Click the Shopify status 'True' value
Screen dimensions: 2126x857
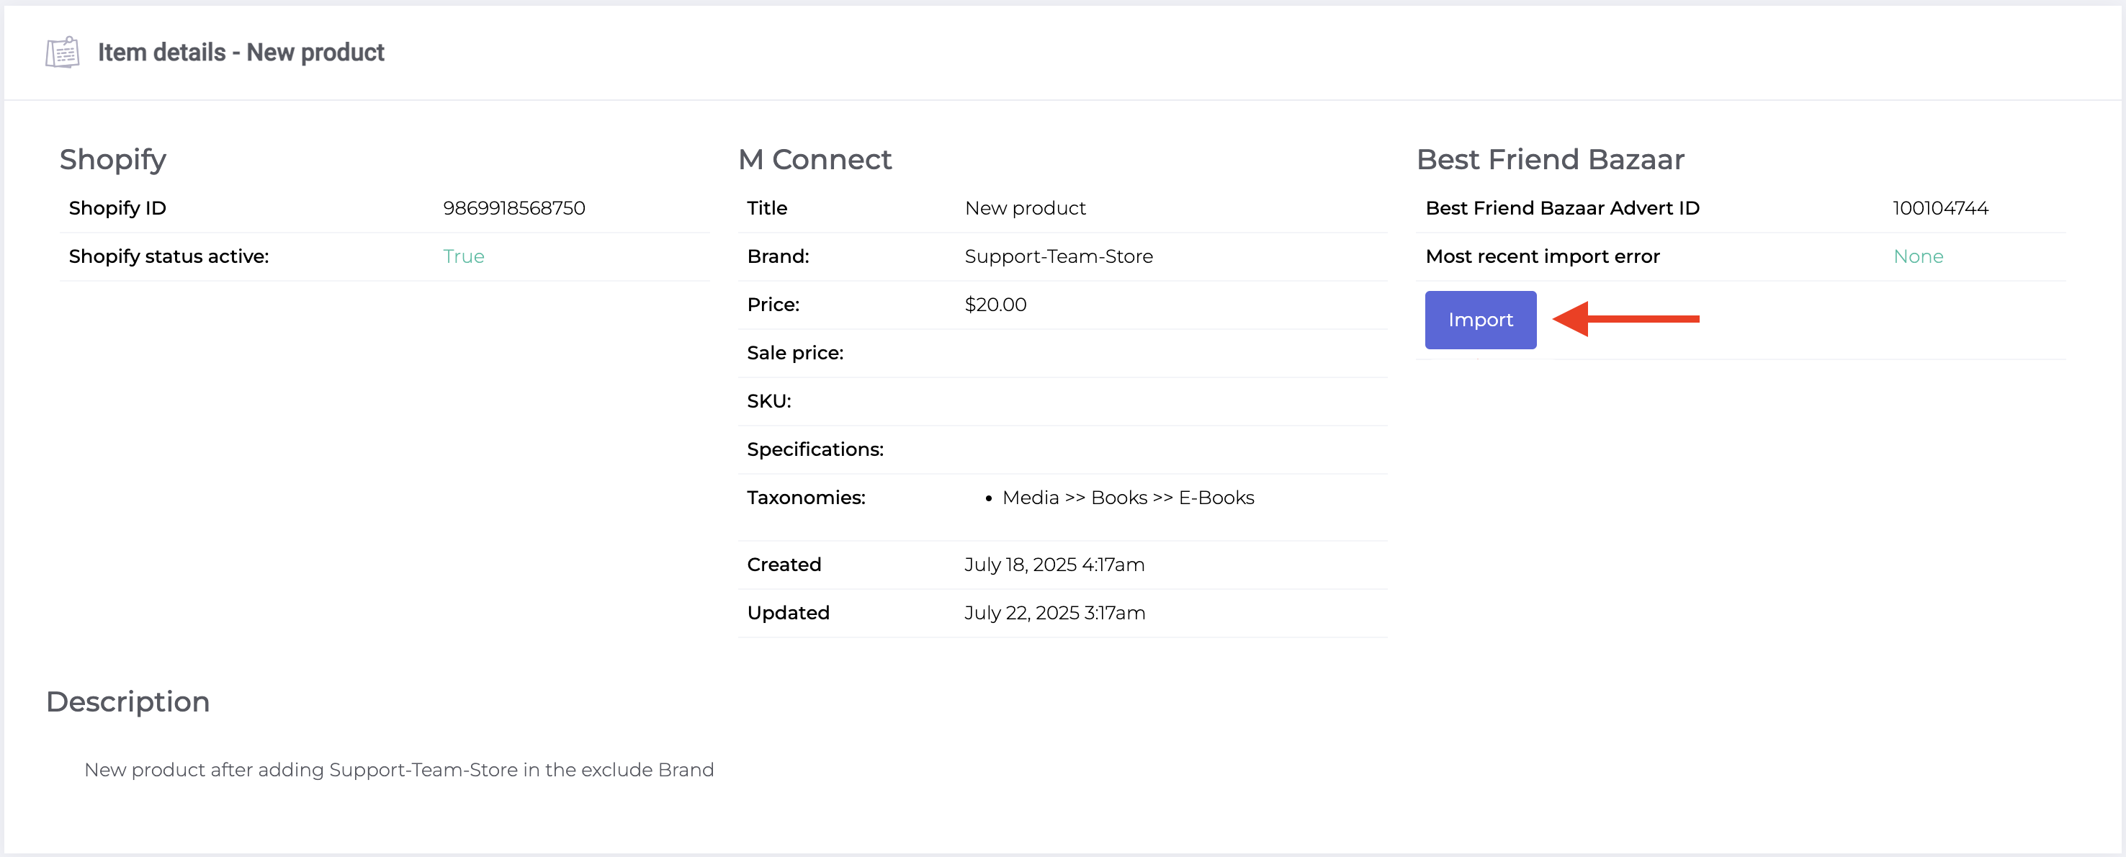click(x=463, y=257)
